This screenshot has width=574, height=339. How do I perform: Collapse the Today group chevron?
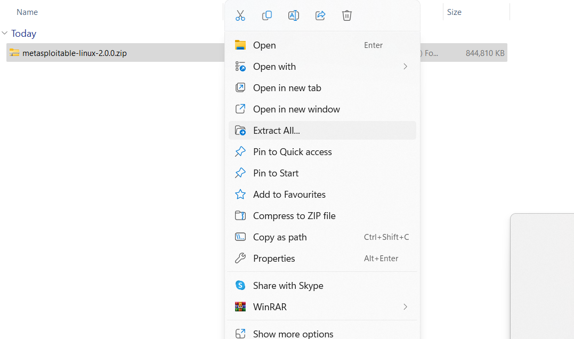pyautogui.click(x=5, y=34)
